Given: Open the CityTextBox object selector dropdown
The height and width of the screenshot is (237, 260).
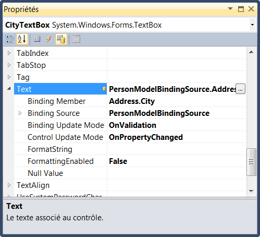Looking at the screenshot, I should coord(252,25).
